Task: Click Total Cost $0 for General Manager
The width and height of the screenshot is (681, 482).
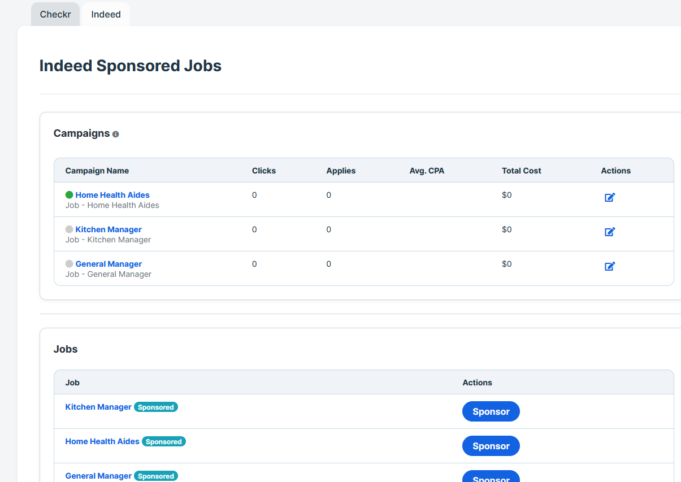Action: (x=507, y=264)
